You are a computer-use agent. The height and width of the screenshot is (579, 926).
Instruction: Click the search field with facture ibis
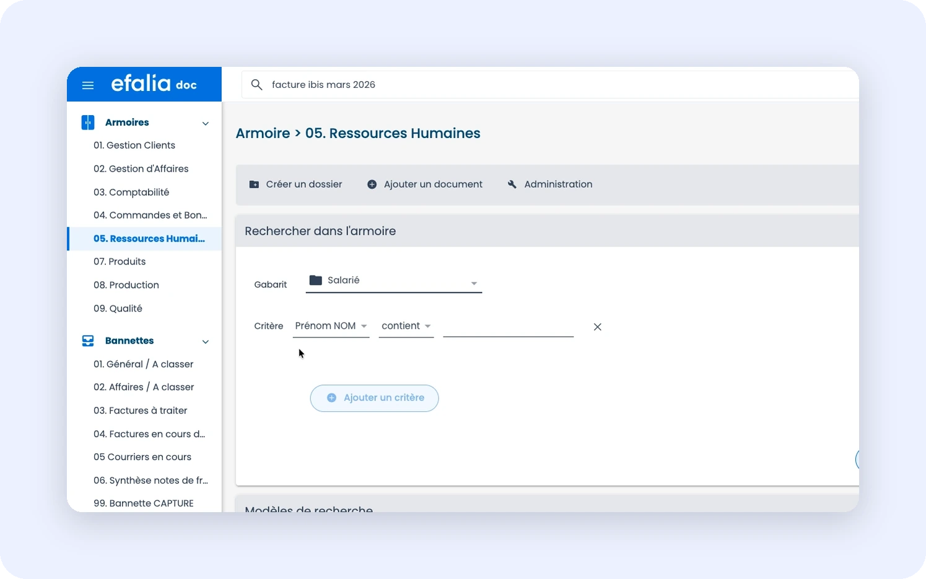[x=550, y=85]
